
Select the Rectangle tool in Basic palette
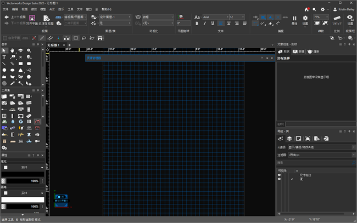pos(20,64)
